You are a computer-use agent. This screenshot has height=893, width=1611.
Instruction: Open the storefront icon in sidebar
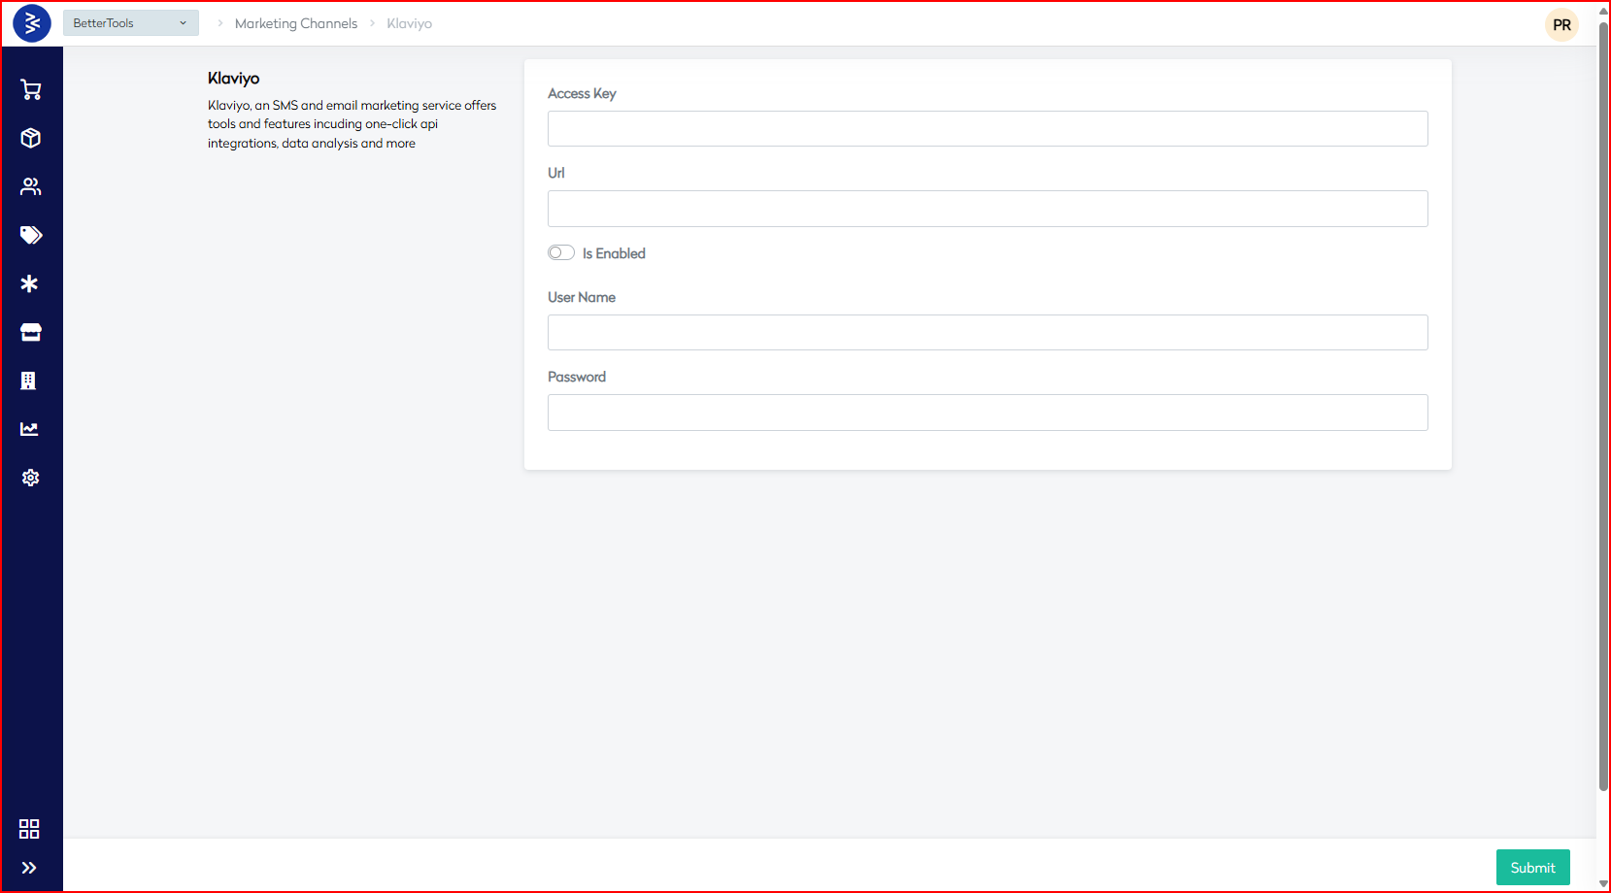click(x=31, y=332)
